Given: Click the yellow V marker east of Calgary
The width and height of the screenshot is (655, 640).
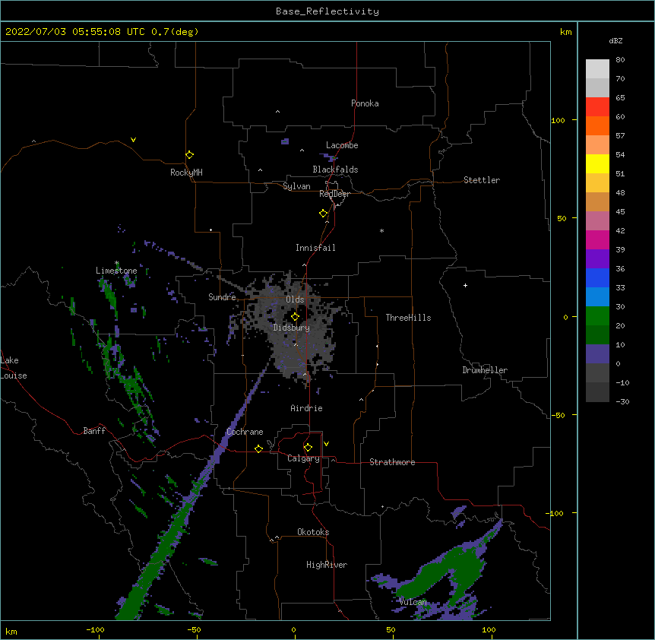Looking at the screenshot, I should point(326,444).
